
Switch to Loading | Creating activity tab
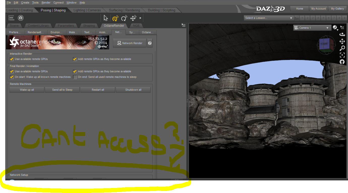20,10
